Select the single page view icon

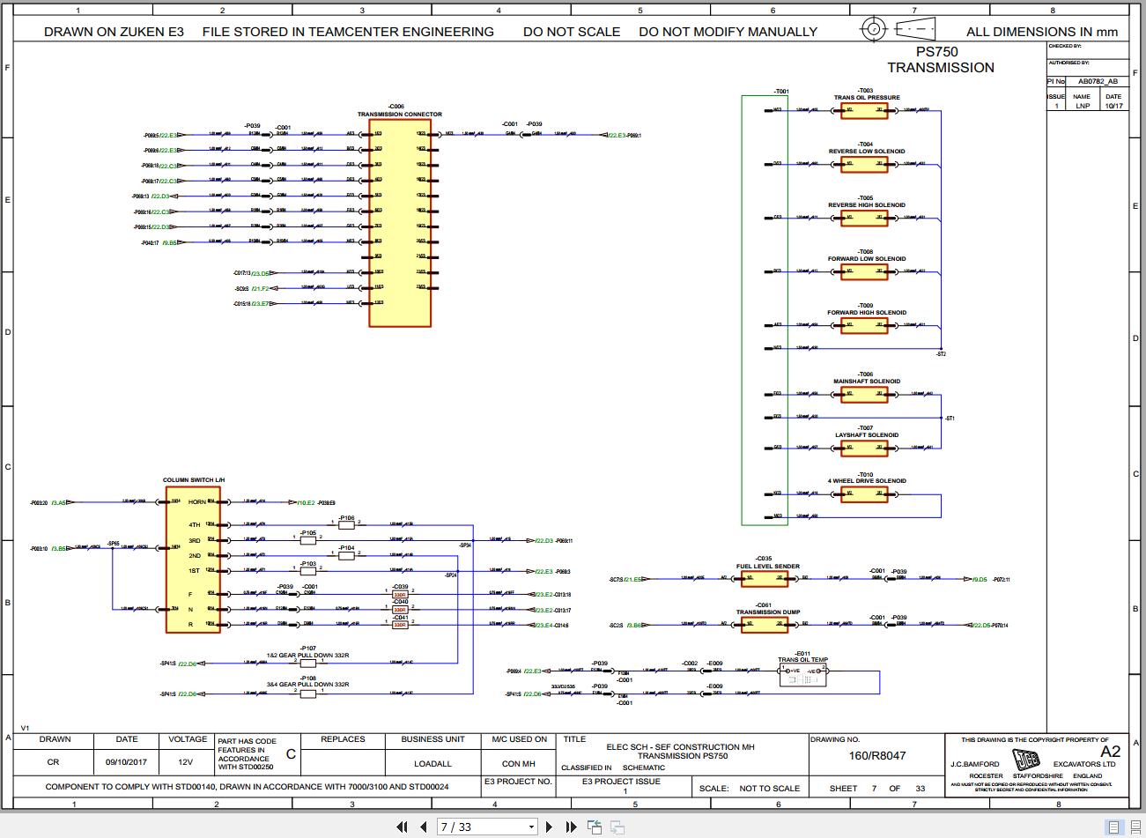(1113, 827)
